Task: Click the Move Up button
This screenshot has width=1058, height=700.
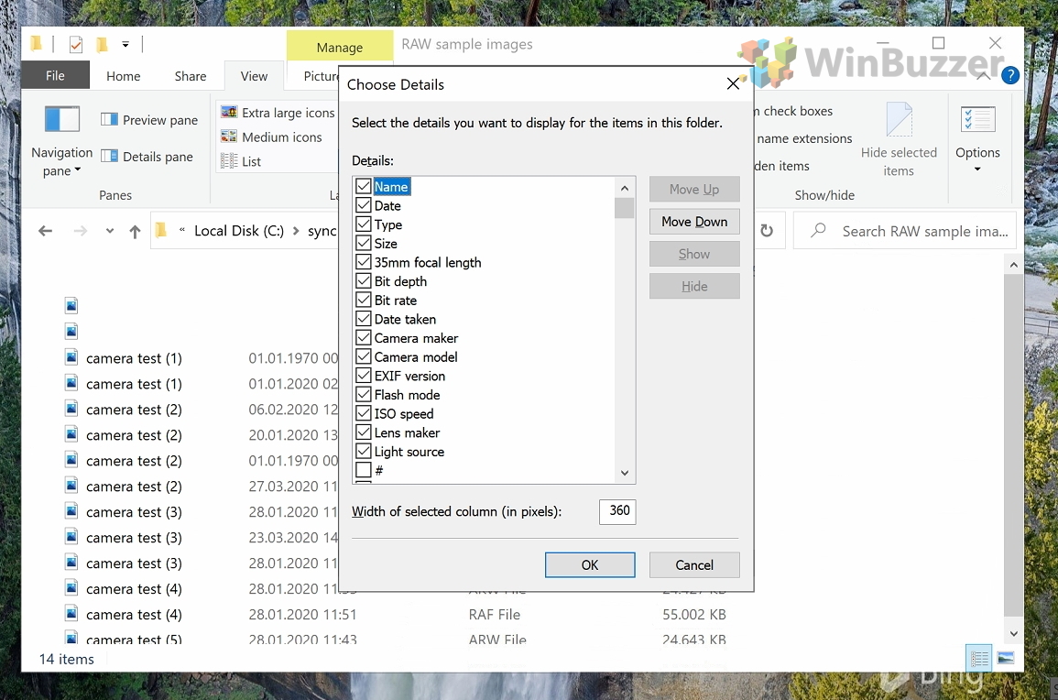Action: (x=694, y=189)
